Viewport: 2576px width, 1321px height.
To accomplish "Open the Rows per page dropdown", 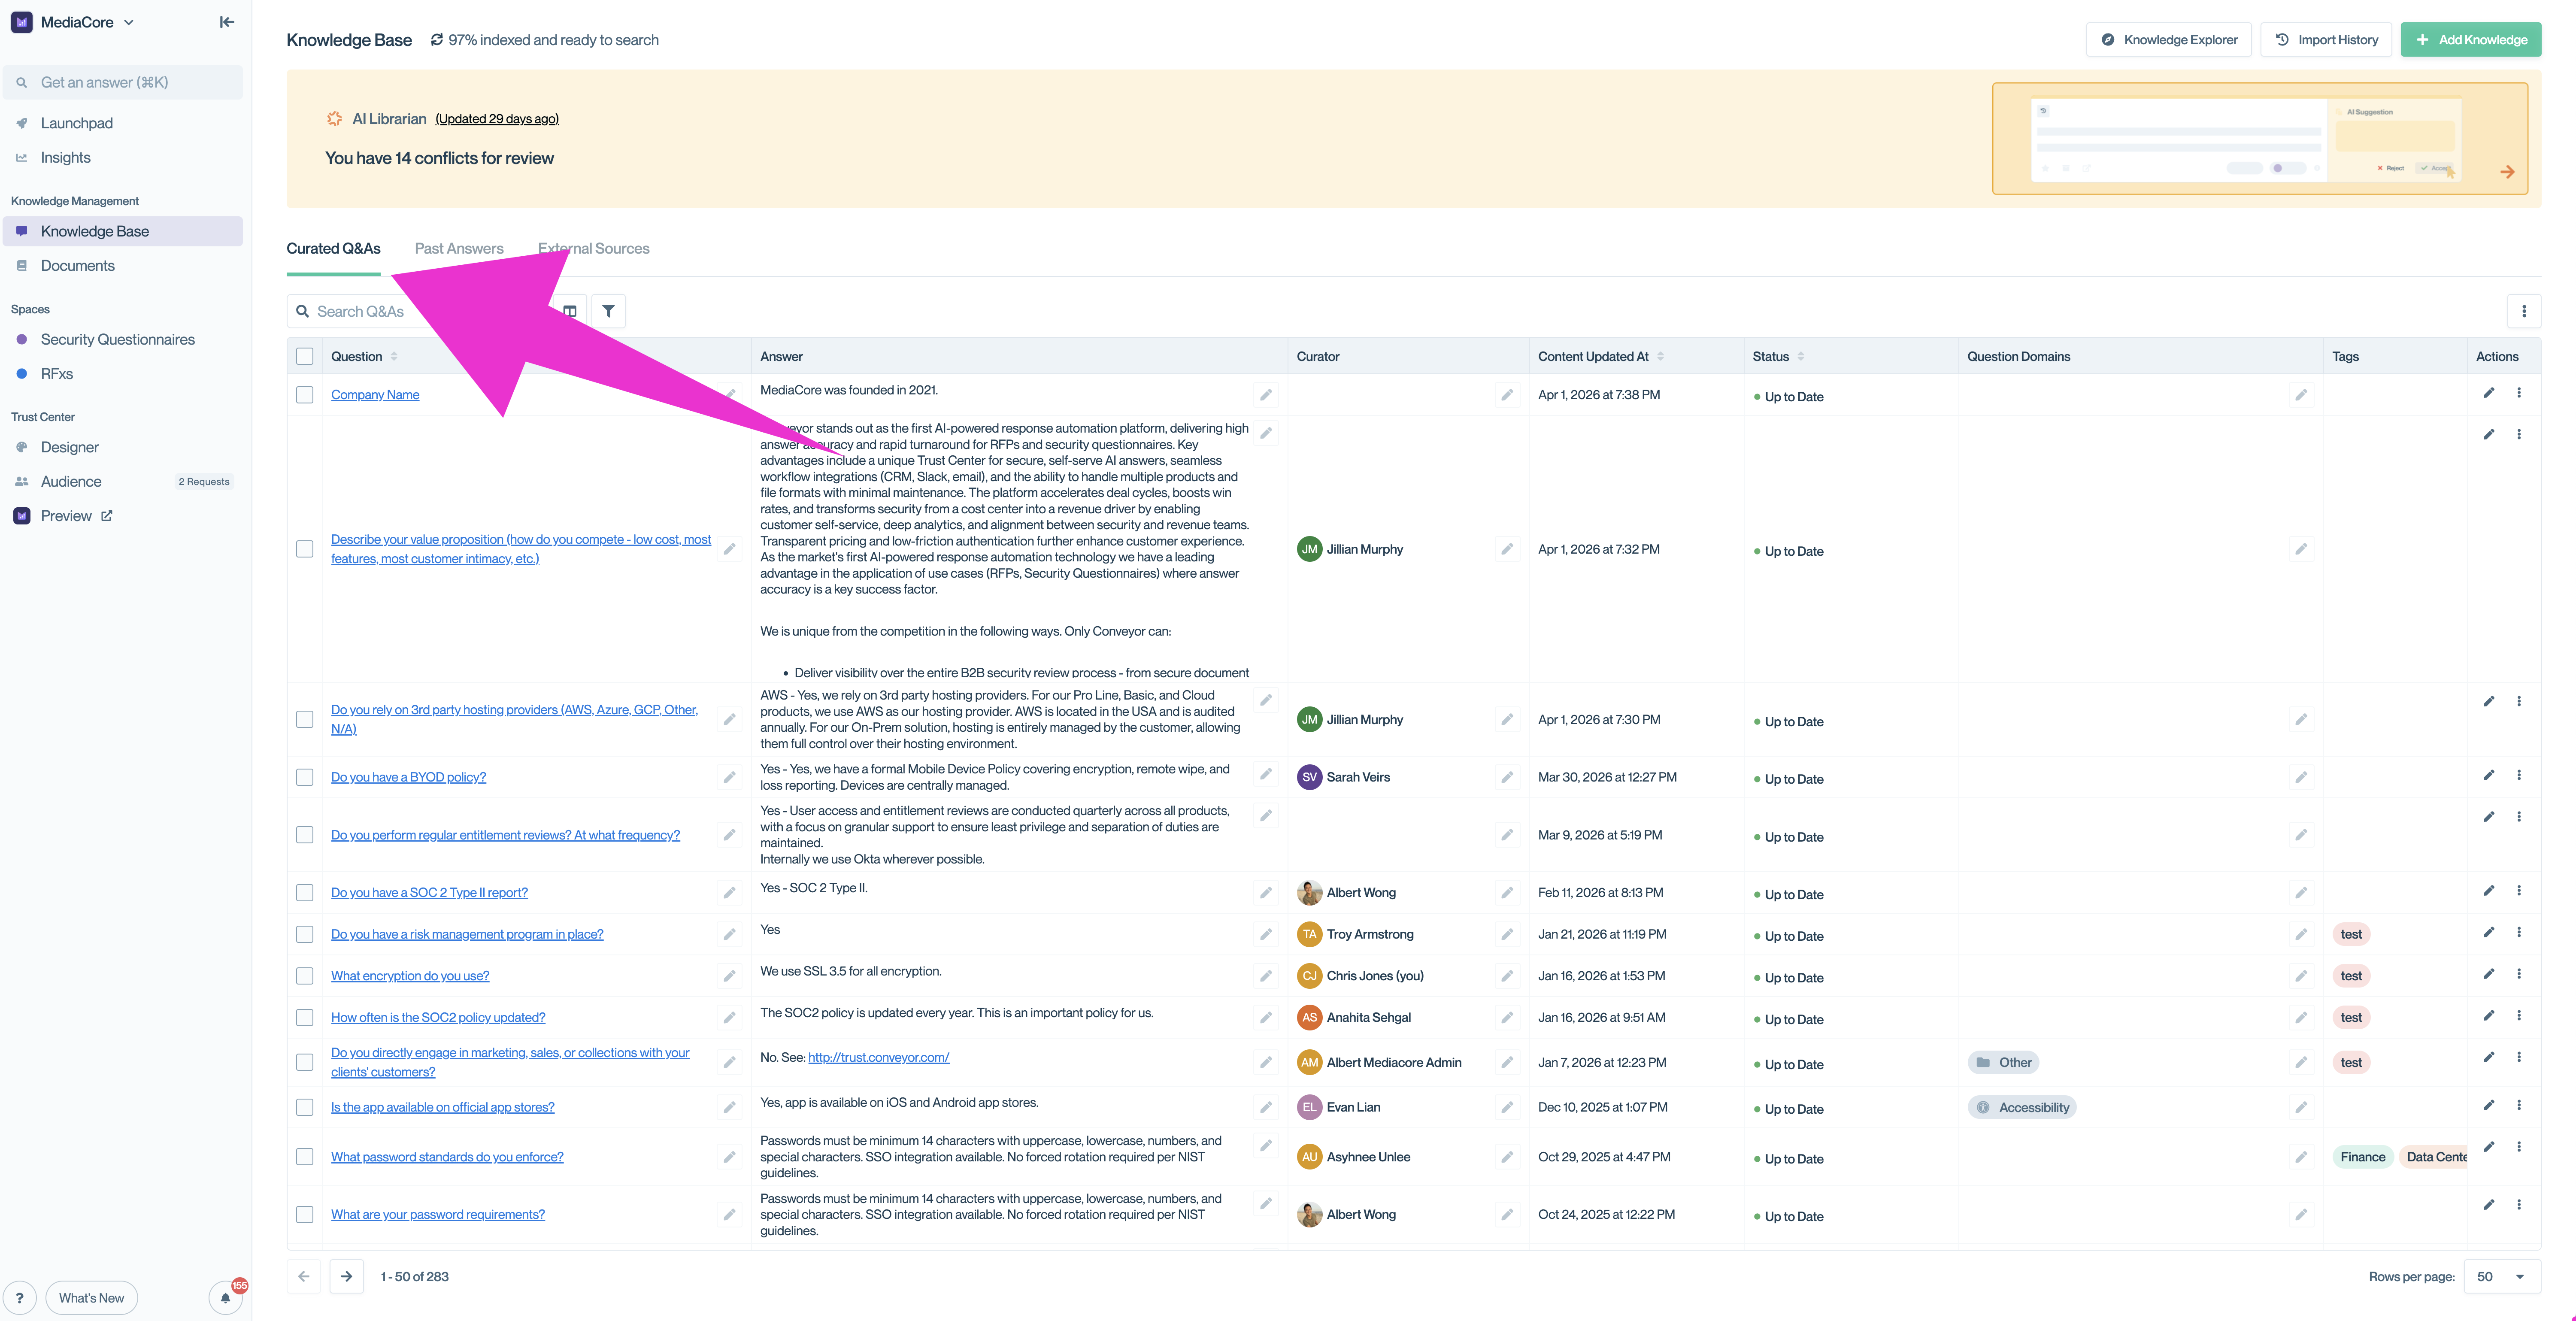I will [x=2502, y=1276].
